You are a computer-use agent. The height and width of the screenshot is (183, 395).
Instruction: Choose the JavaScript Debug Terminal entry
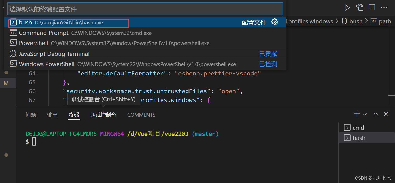(x=145, y=54)
